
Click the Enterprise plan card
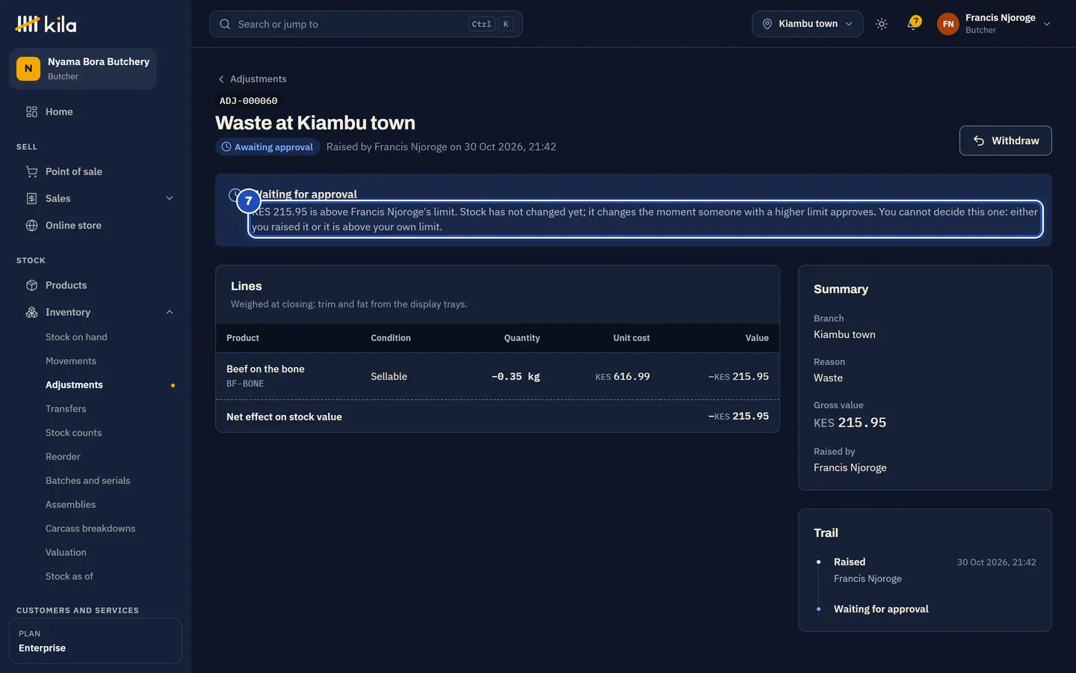tap(96, 641)
